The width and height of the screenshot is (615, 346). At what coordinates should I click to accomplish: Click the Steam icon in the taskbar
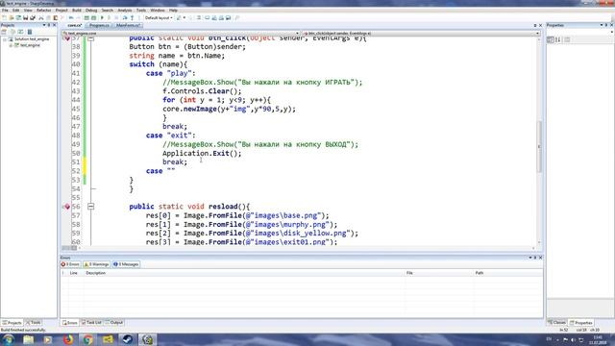pyautogui.click(x=128, y=339)
